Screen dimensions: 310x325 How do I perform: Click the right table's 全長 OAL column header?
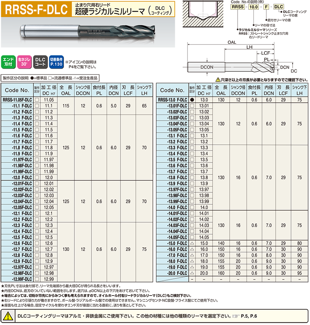pos(221,90)
